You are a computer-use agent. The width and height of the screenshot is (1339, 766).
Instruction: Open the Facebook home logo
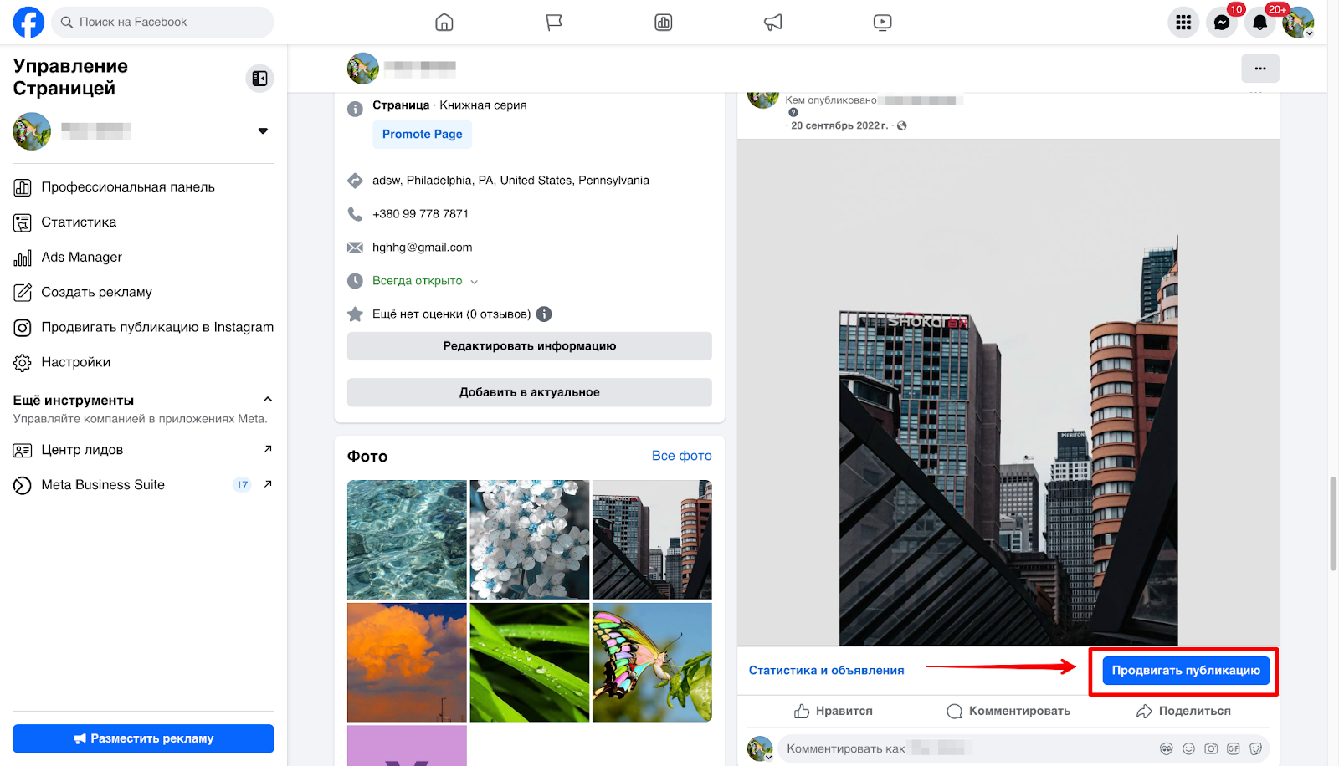coord(28,23)
